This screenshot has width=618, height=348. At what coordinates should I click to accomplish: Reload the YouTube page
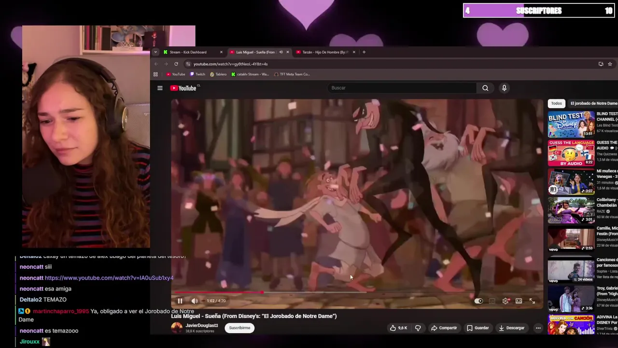176,64
